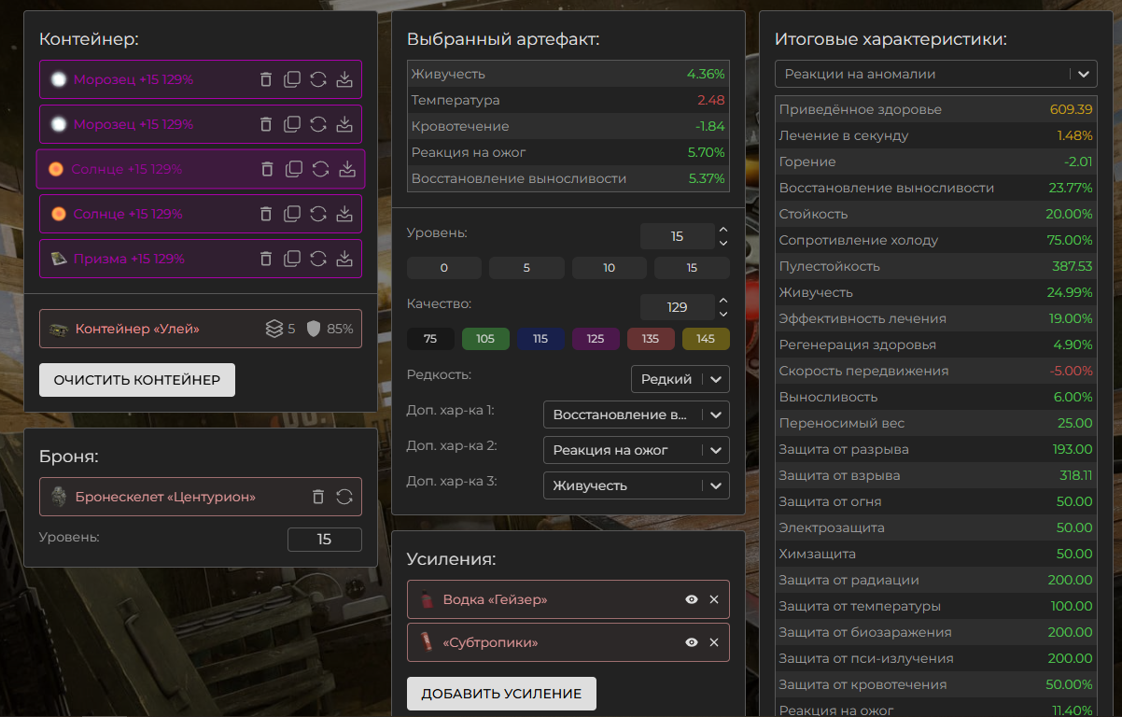Open the Редкость dropdown showing Редкий

[x=680, y=379]
